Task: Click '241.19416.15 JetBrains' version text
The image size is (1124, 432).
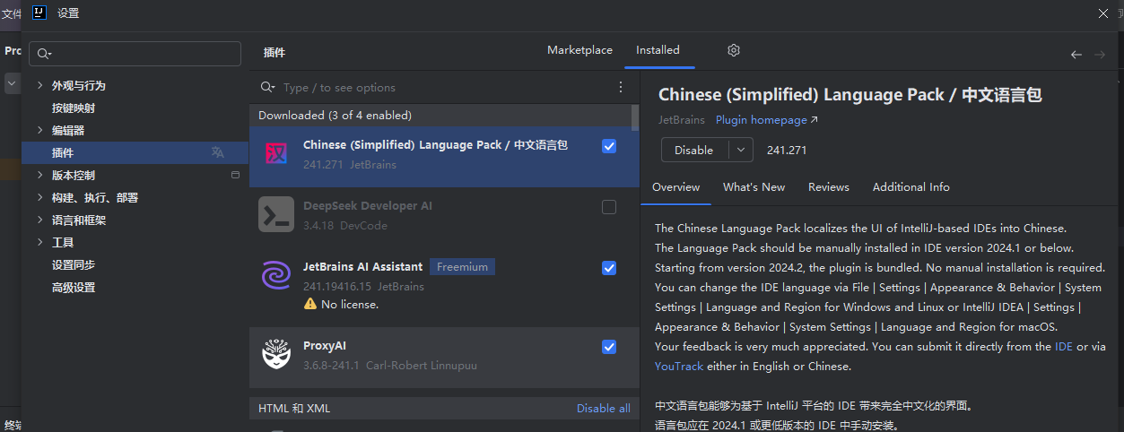Action: [x=363, y=287]
